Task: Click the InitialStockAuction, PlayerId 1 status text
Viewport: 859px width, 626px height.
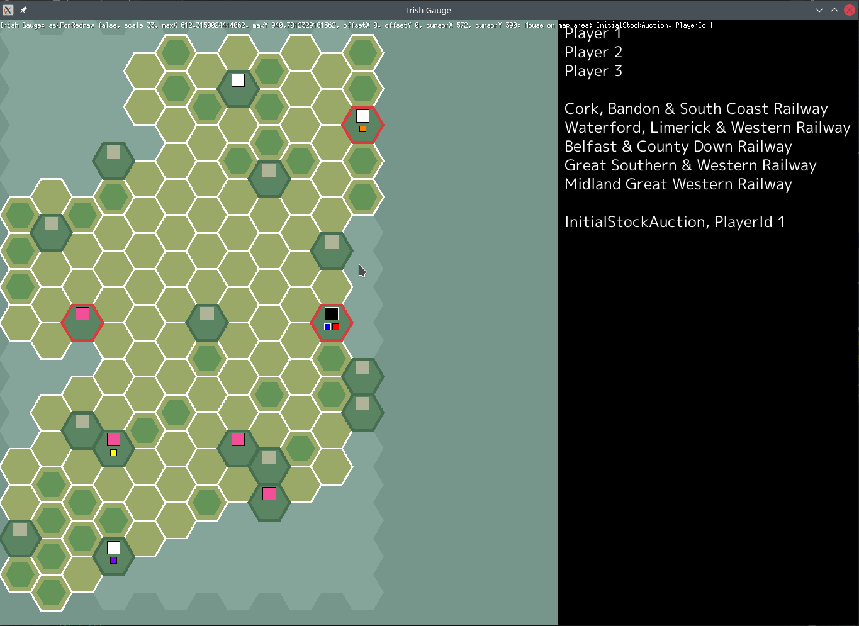Action: (675, 222)
